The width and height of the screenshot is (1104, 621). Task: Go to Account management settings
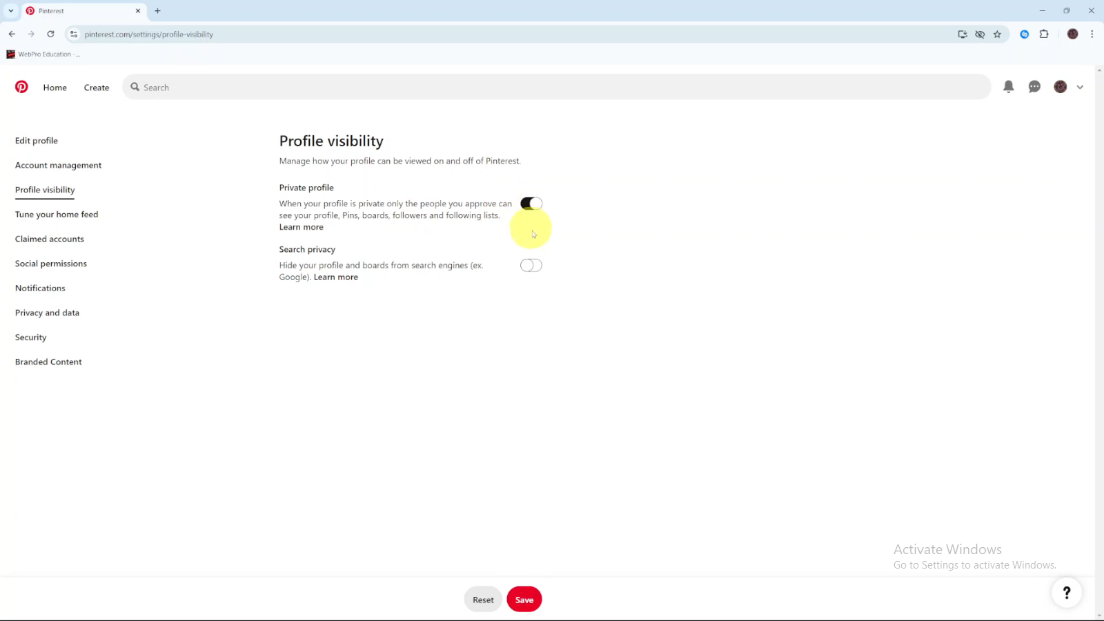pyautogui.click(x=58, y=166)
